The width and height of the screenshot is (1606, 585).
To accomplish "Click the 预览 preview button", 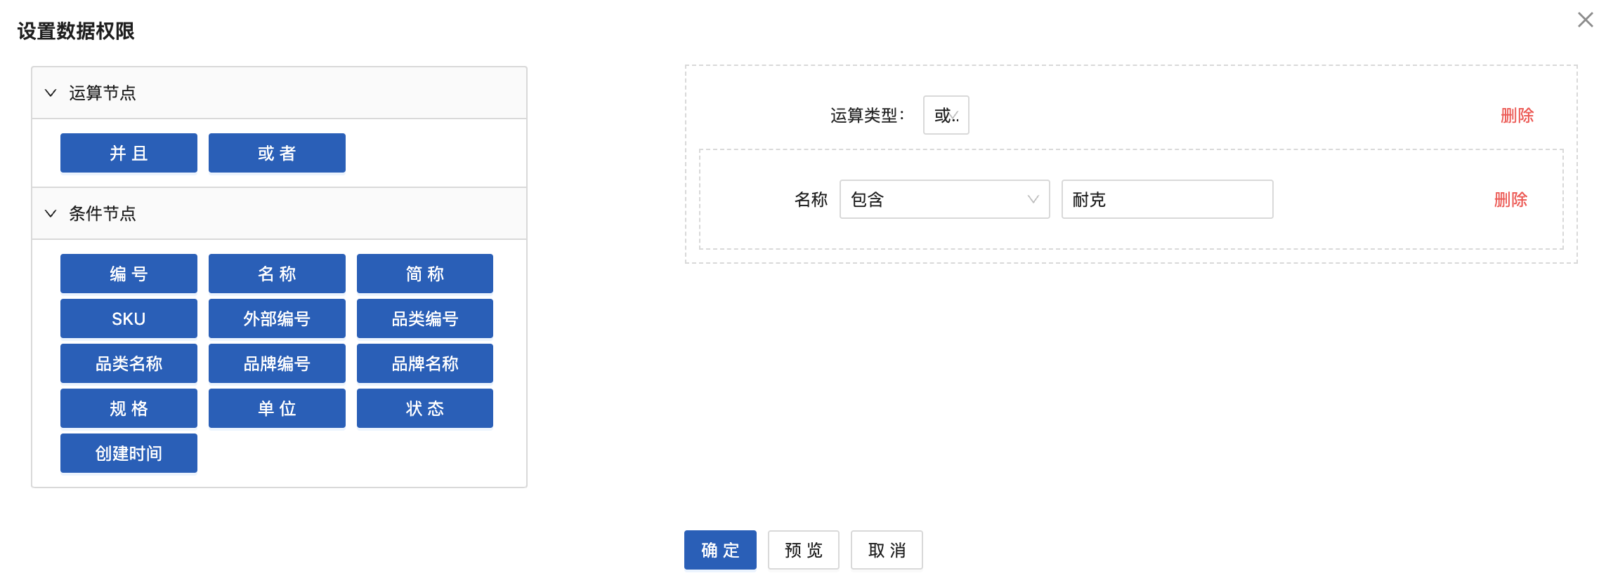I will 803,550.
